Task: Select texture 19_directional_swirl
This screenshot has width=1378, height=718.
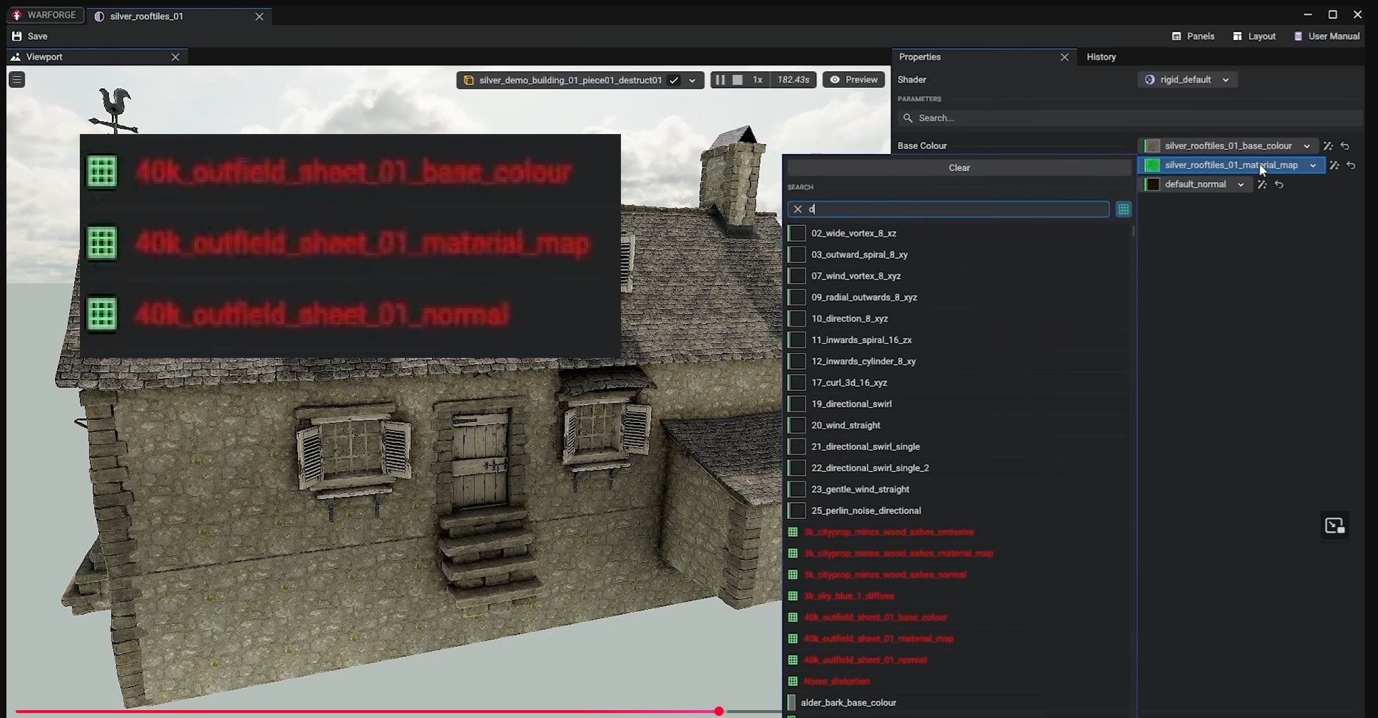Action: coord(959,404)
